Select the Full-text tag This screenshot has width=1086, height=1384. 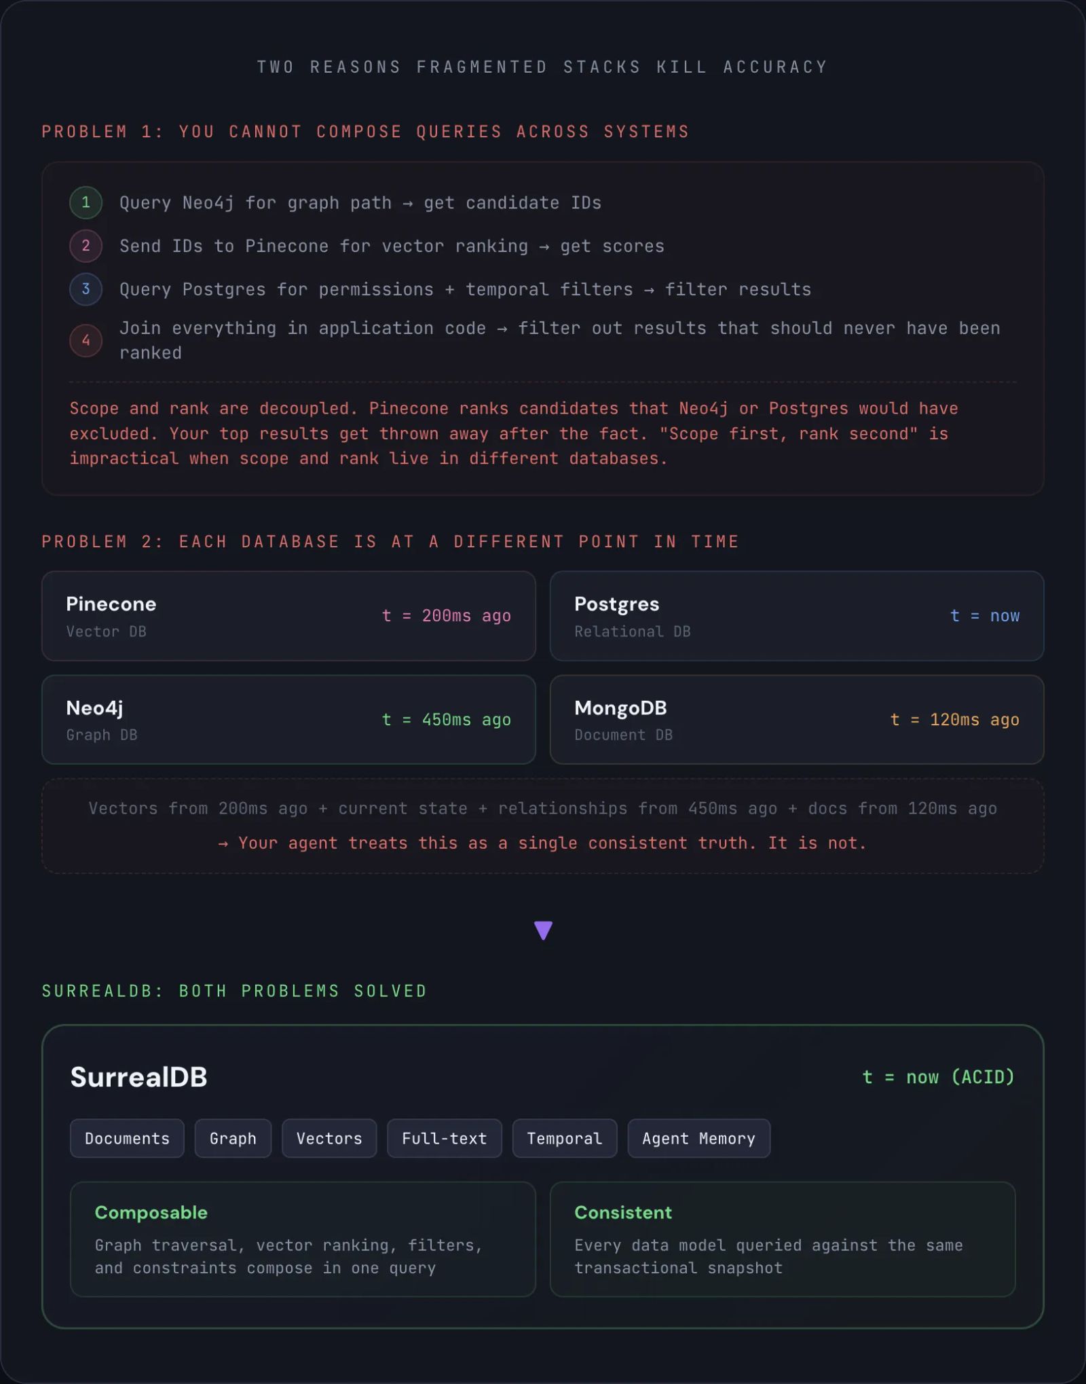pos(444,1138)
